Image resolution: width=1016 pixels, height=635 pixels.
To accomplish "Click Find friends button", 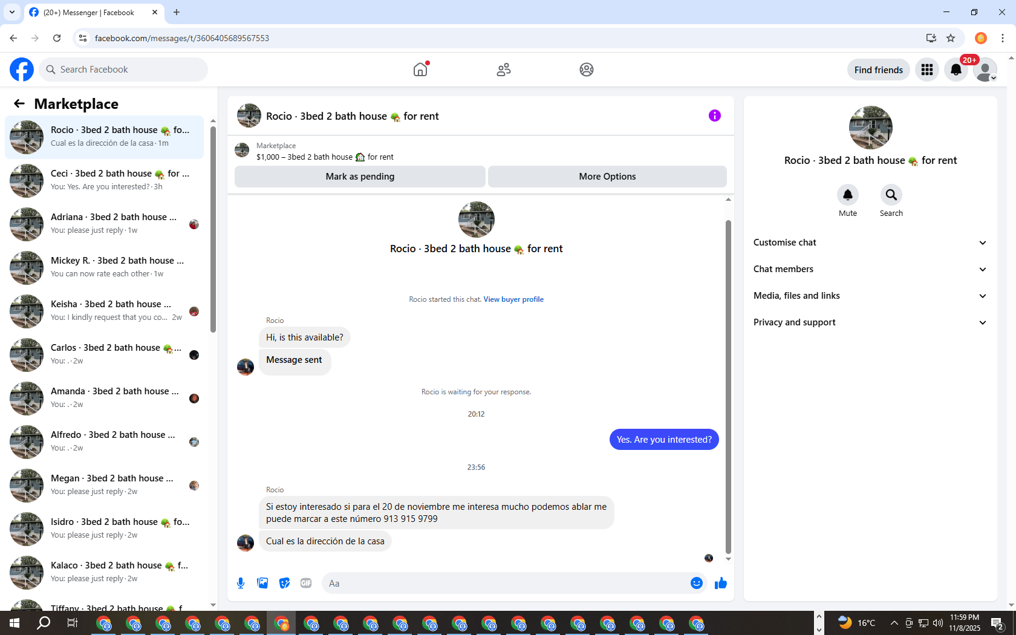I will coord(878,70).
